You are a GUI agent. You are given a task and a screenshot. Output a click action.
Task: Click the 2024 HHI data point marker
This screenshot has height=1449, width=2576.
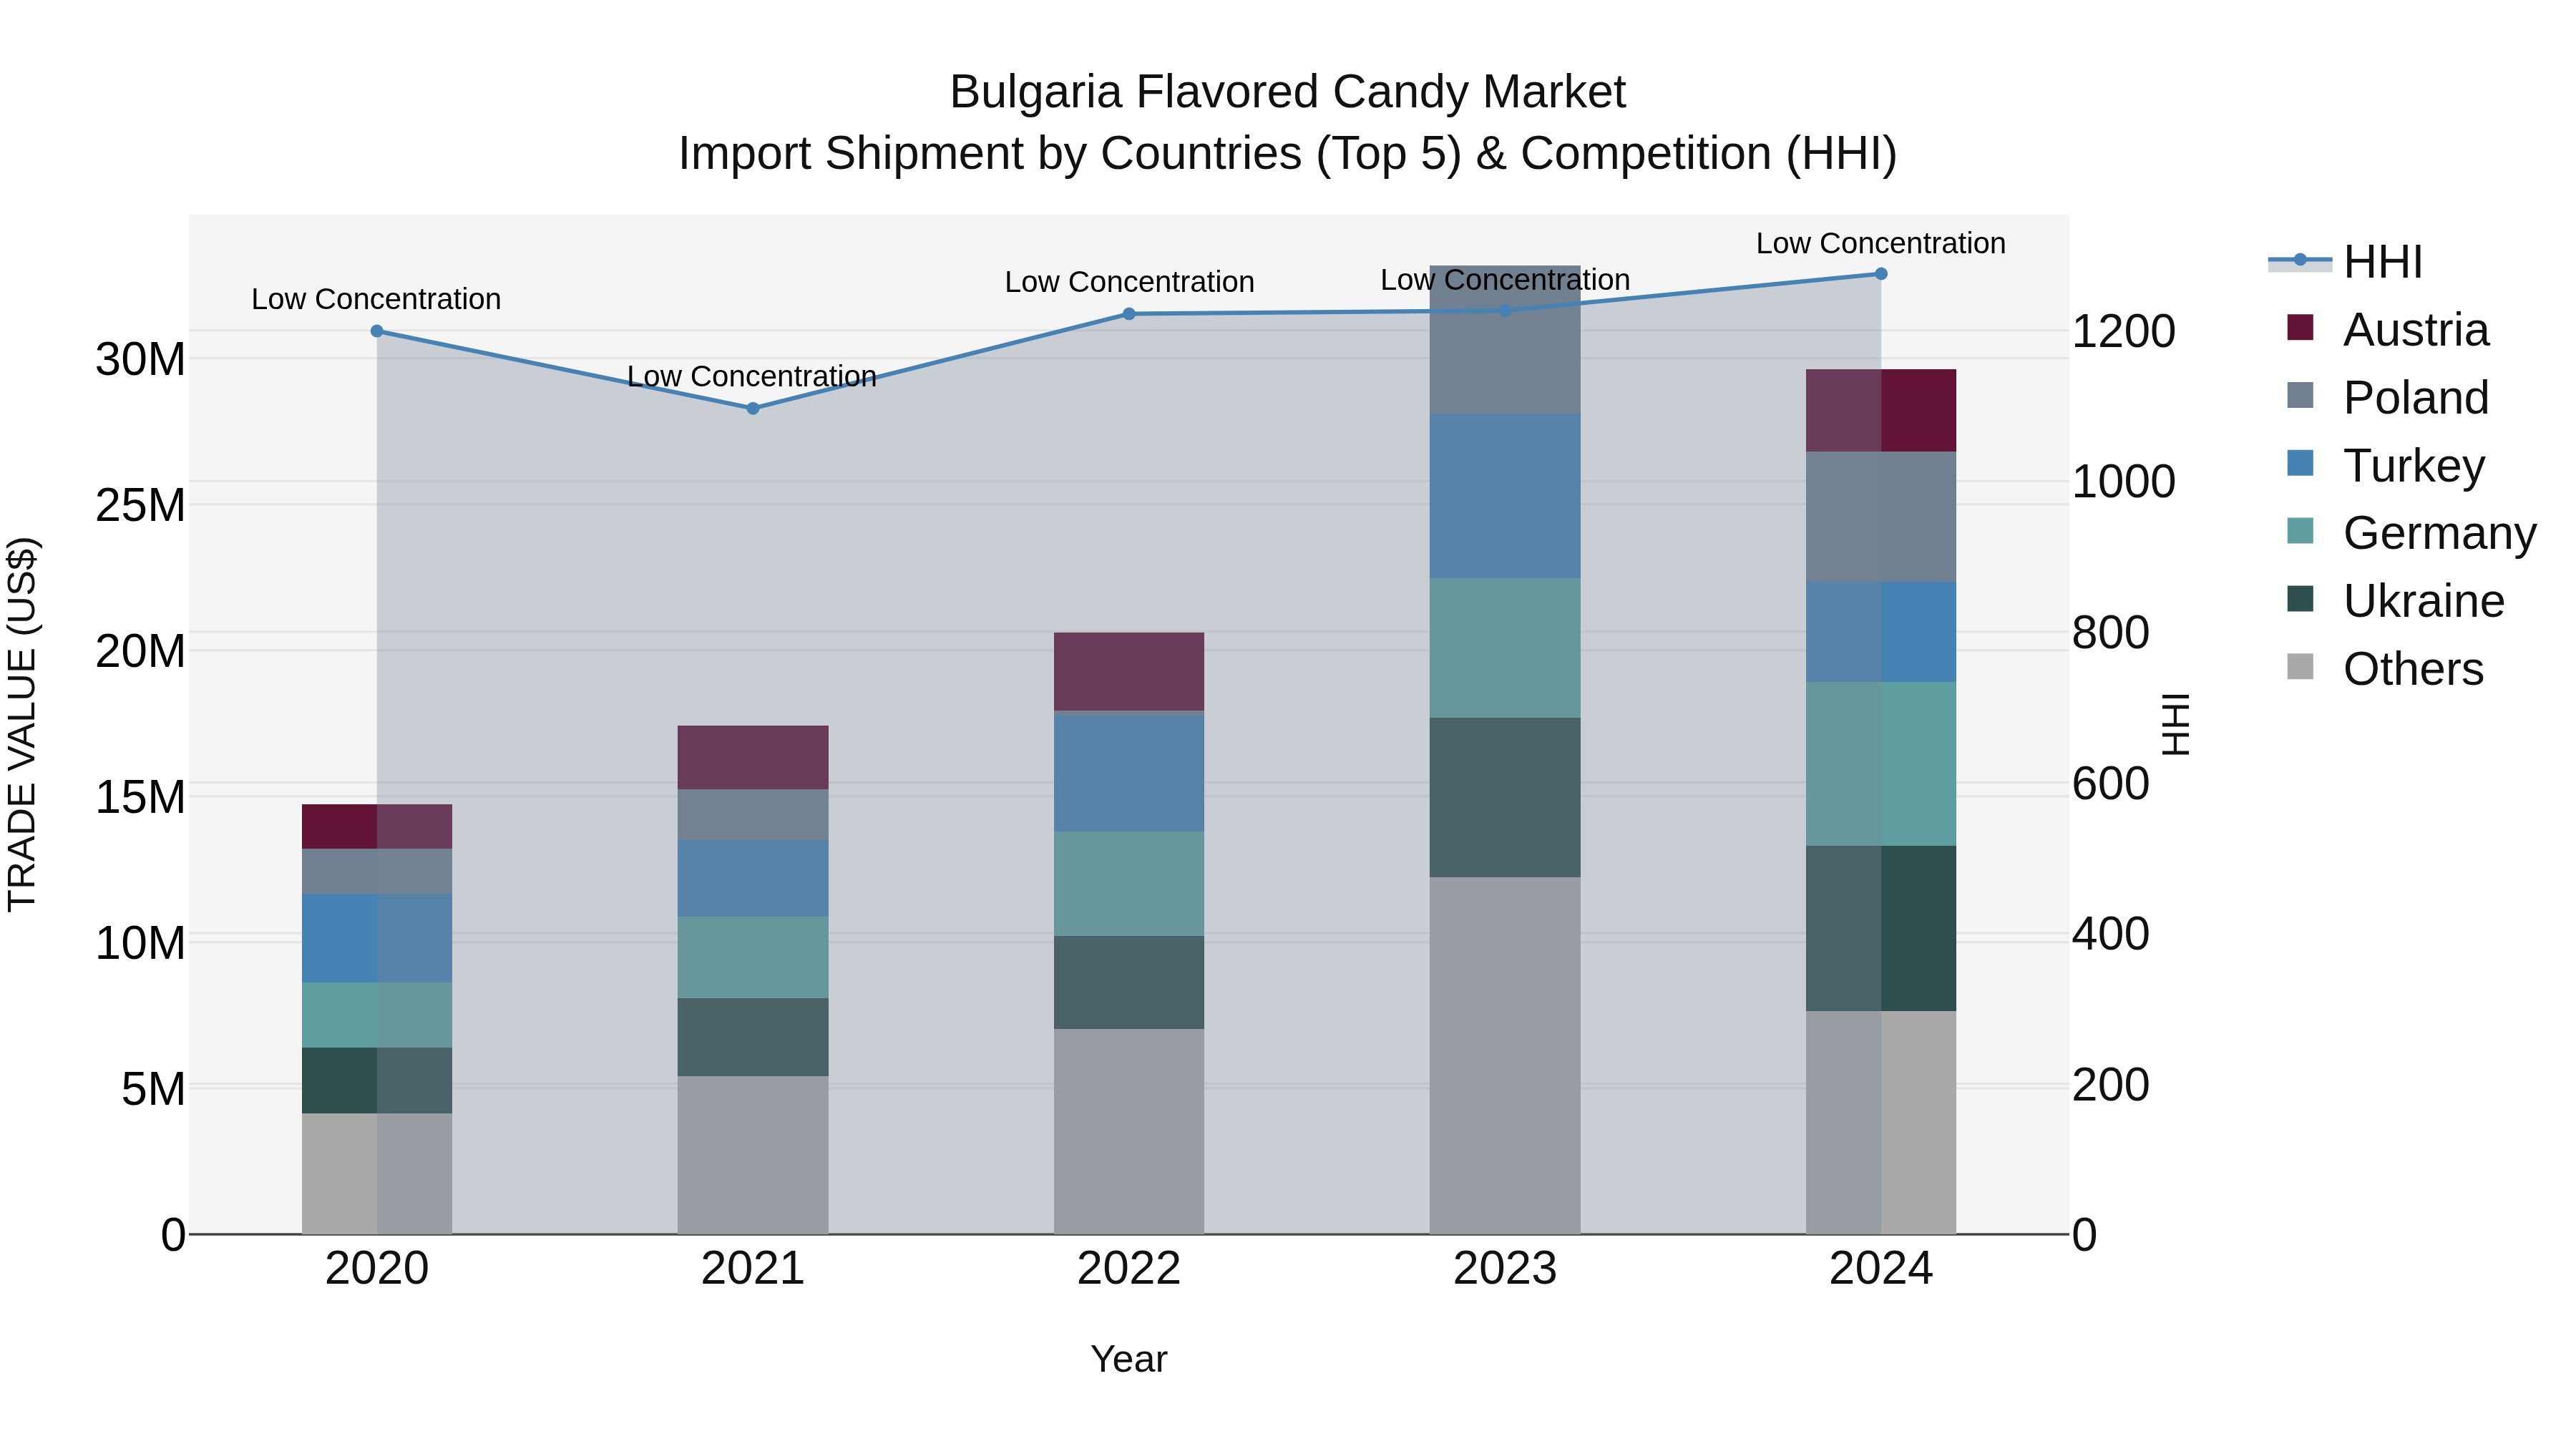click(x=1881, y=274)
